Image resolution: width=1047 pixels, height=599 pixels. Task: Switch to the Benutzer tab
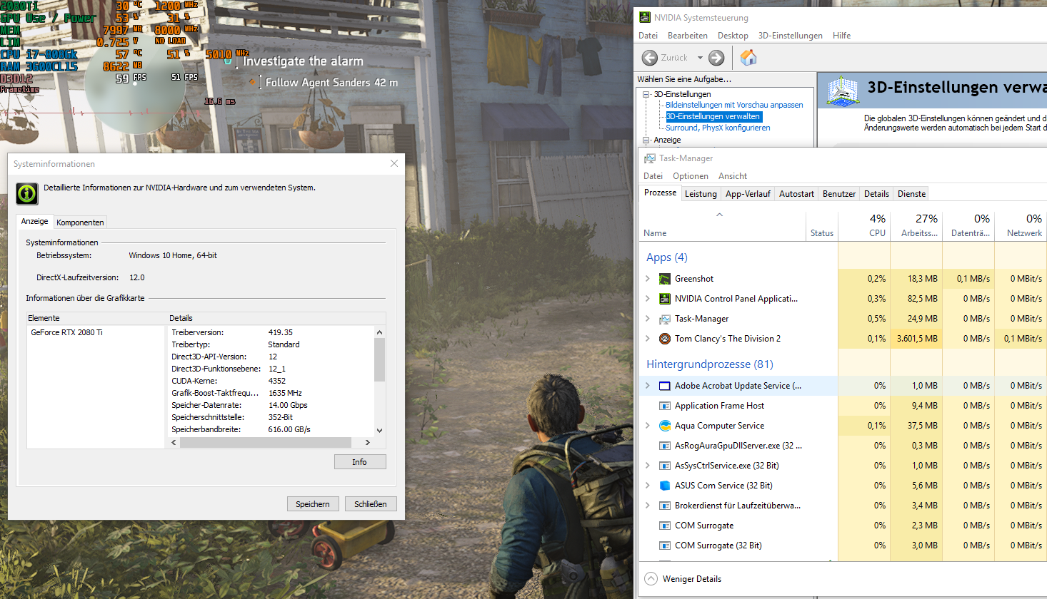(839, 194)
